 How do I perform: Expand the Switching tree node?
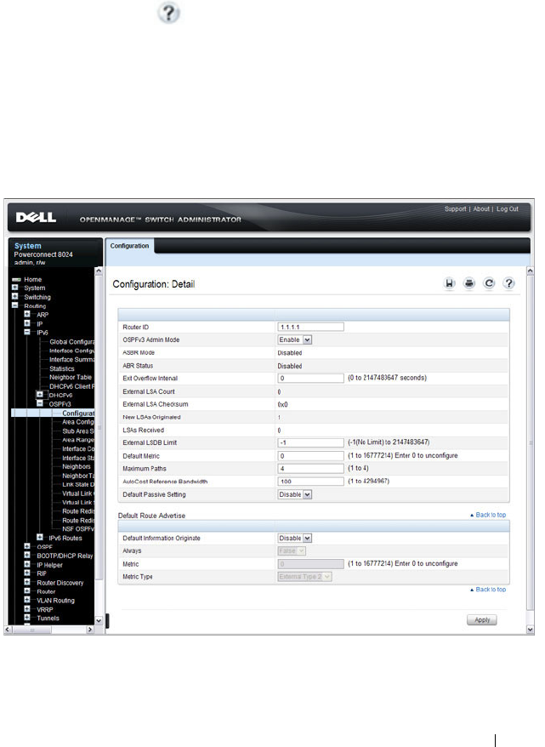(x=14, y=296)
